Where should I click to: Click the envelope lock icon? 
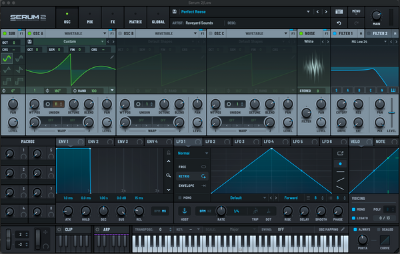click(169, 153)
